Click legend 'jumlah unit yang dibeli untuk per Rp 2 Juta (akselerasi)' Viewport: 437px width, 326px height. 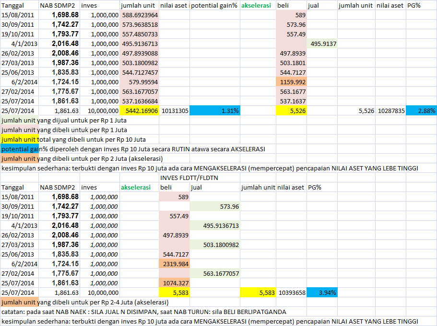tap(82, 159)
